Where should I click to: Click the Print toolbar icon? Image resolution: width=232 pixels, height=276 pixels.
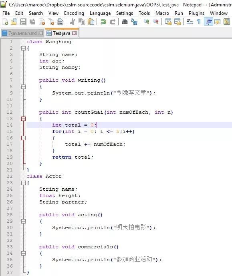(60, 22)
